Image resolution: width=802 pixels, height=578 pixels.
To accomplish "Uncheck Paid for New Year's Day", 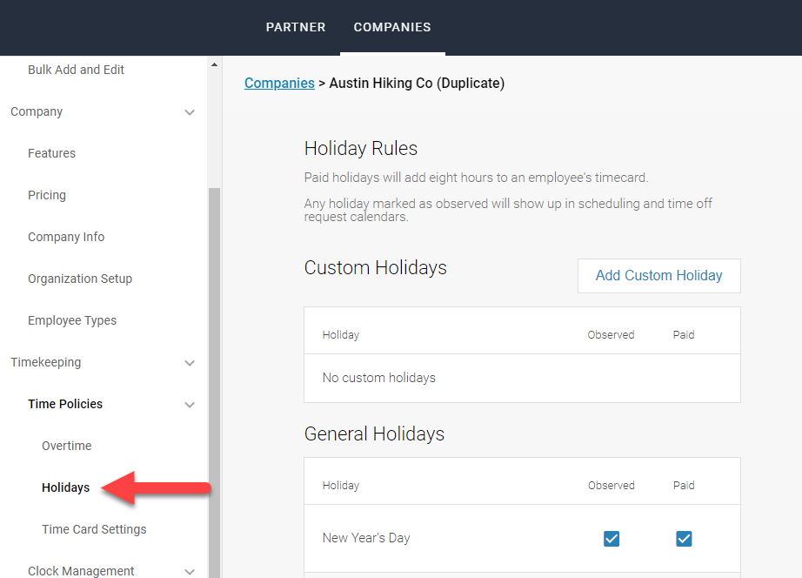I will (684, 539).
